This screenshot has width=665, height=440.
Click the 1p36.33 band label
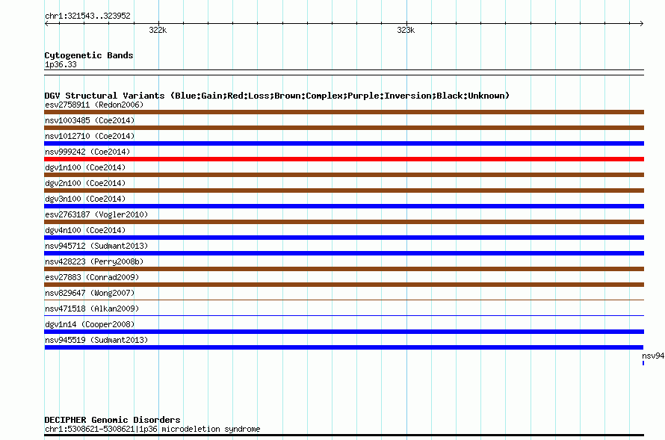(x=61, y=64)
